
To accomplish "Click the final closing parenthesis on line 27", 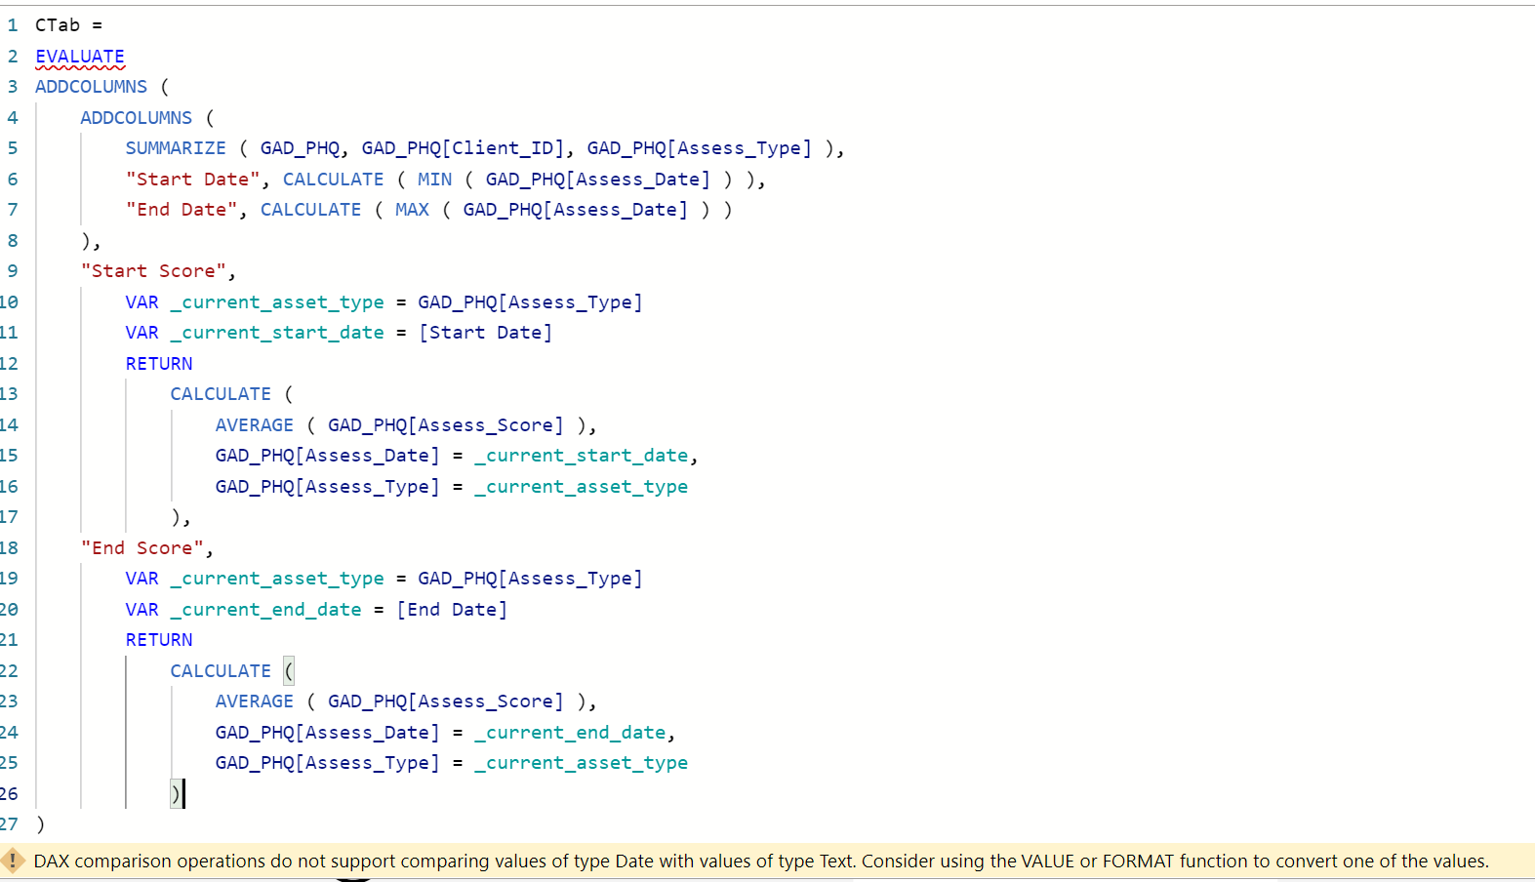I will pos(40,824).
